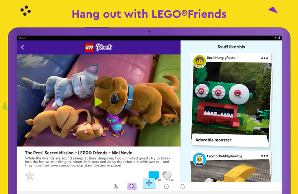Open the brick feed tab icon
Viewport: 298px width, 194px height.
pyautogui.click(x=116, y=187)
